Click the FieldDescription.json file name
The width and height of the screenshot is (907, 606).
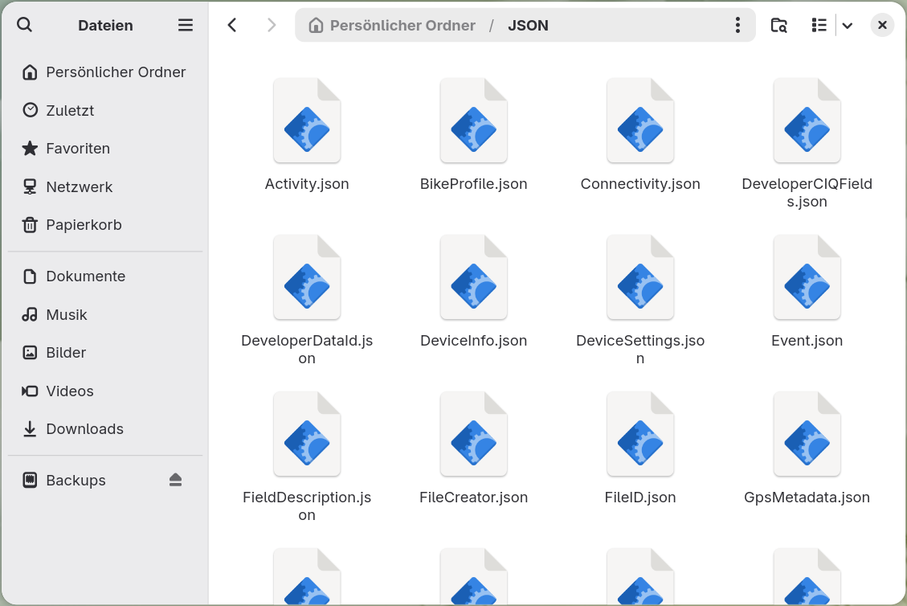click(x=307, y=506)
